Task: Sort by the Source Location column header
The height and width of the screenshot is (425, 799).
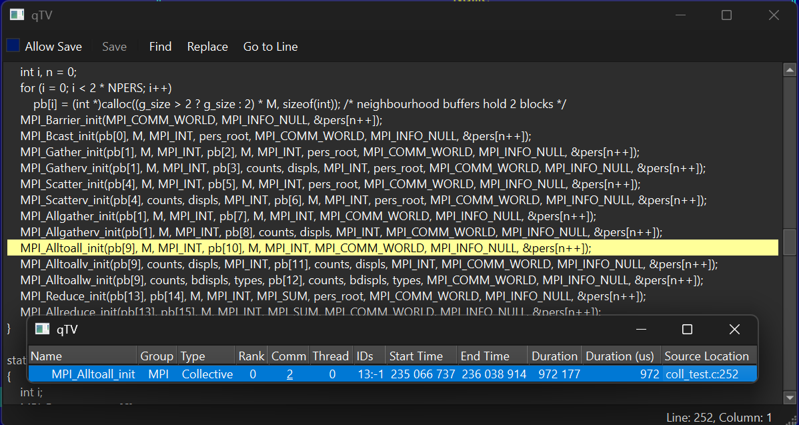Action: click(x=709, y=356)
